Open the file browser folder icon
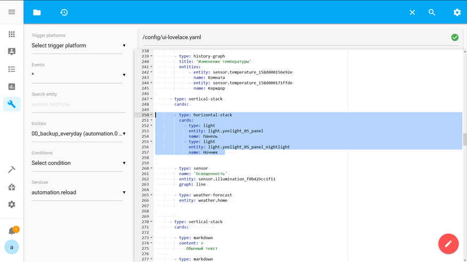Image resolution: width=467 pixels, height=262 pixels. coord(37,12)
